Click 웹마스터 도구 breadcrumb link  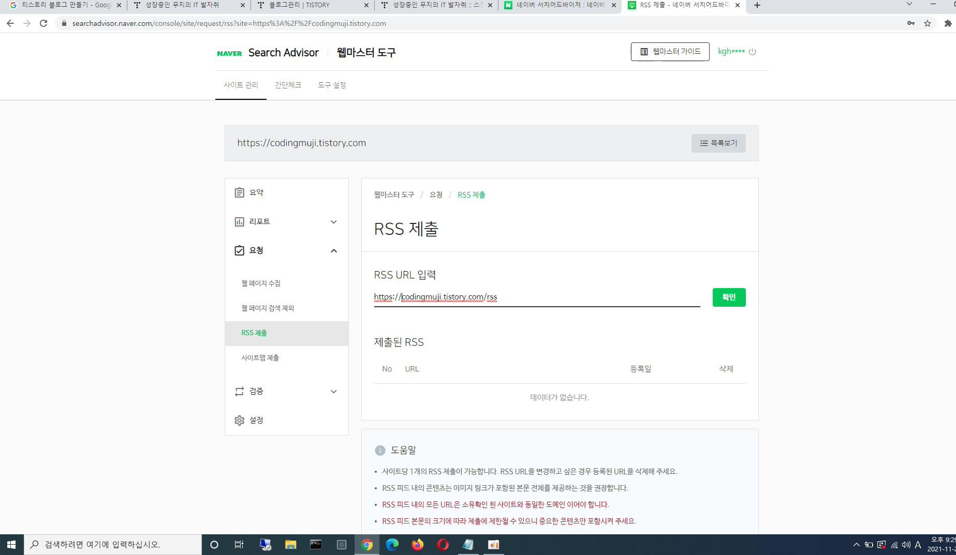[x=394, y=195]
